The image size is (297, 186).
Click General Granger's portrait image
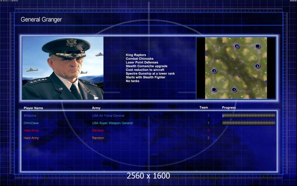63,68
